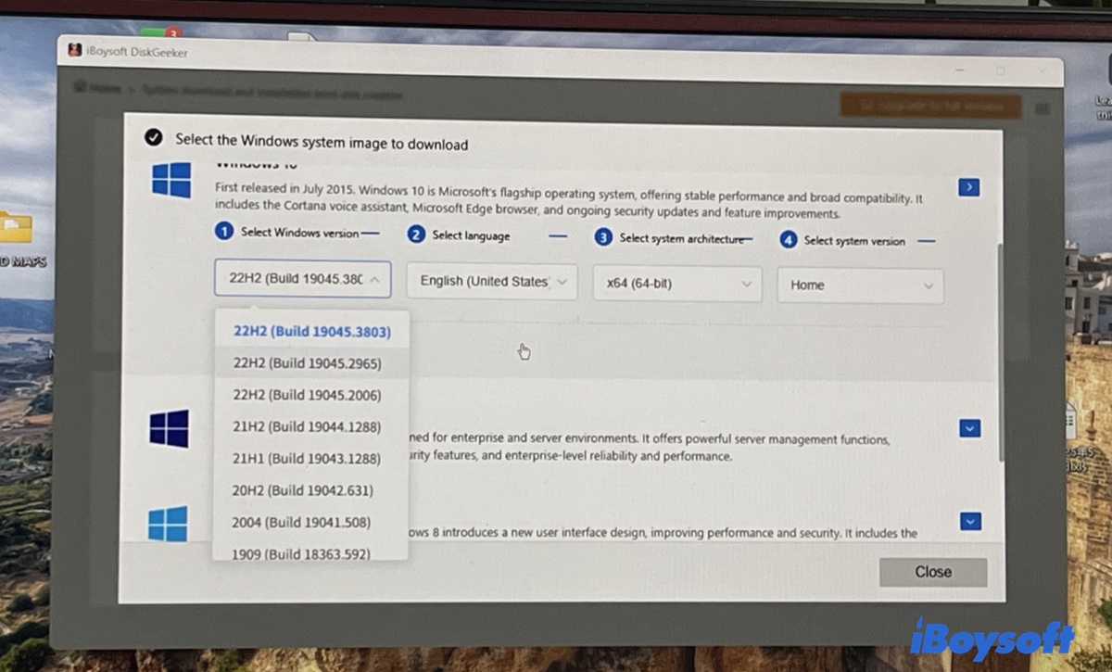Open the Windows version dropdown
Image resolution: width=1112 pixels, height=672 pixels.
tap(302, 278)
